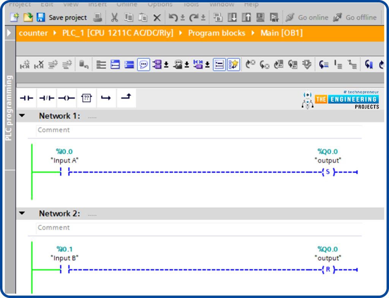Viewport: 389px width, 298px height.
Task: Insert a normally closed contact
Action: pos(47,98)
